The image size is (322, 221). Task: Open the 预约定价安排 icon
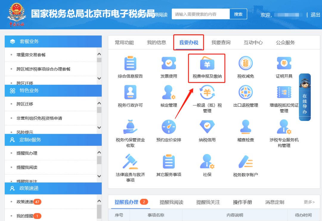(x=168, y=127)
